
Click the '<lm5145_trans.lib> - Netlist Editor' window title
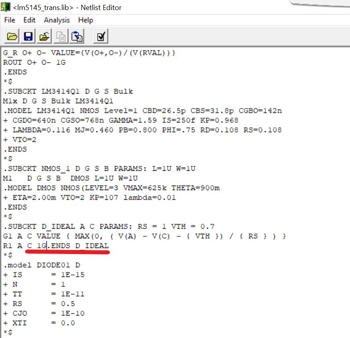(x=67, y=8)
